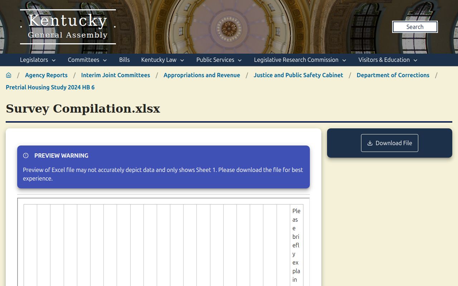Open Visitors & Education menu
Screen dimensions: 458x286
tap(388, 60)
